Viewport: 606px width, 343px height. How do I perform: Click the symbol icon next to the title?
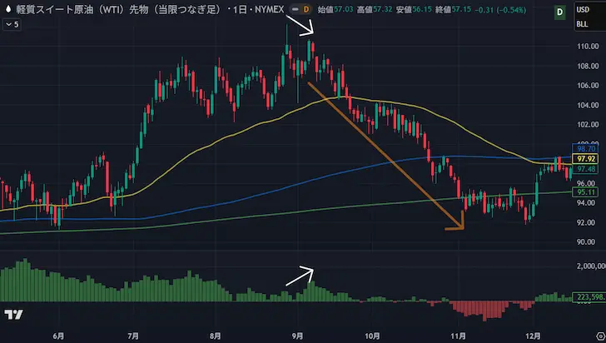coord(10,8)
